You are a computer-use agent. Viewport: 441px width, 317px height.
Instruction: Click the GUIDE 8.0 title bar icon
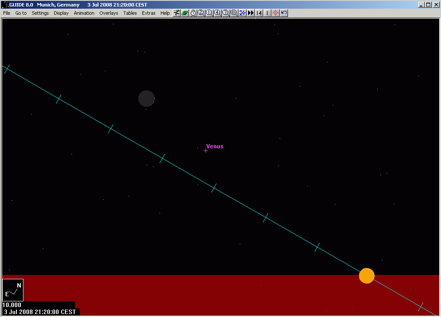click(5, 5)
